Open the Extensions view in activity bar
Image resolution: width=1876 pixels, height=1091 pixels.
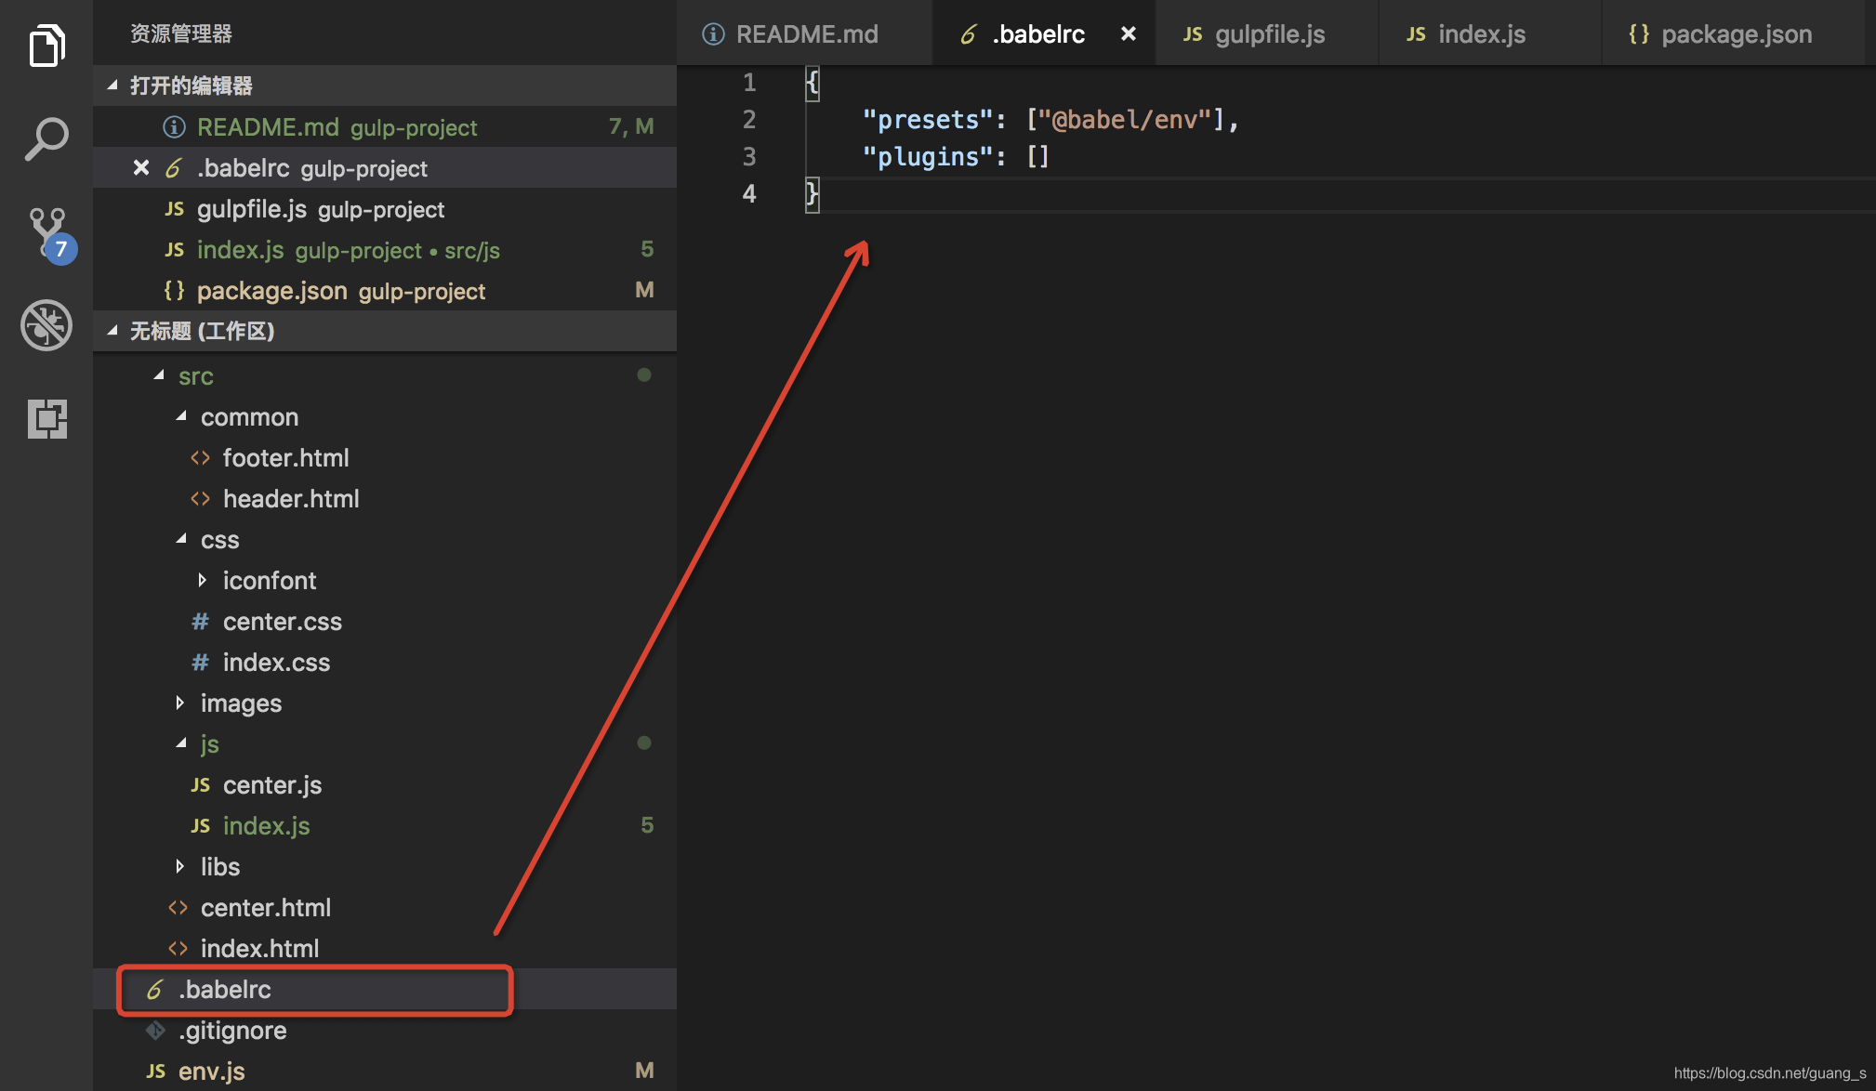[x=46, y=418]
